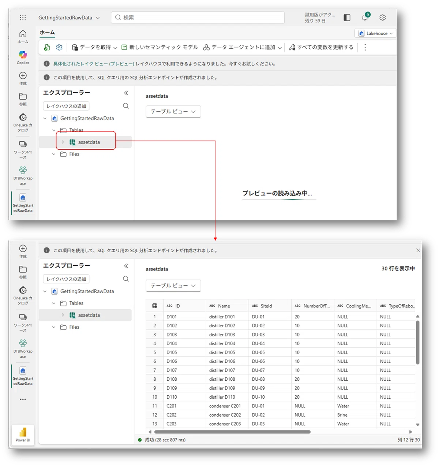The image size is (439, 466).
Task: Click the Name column header
Action: tap(227, 306)
